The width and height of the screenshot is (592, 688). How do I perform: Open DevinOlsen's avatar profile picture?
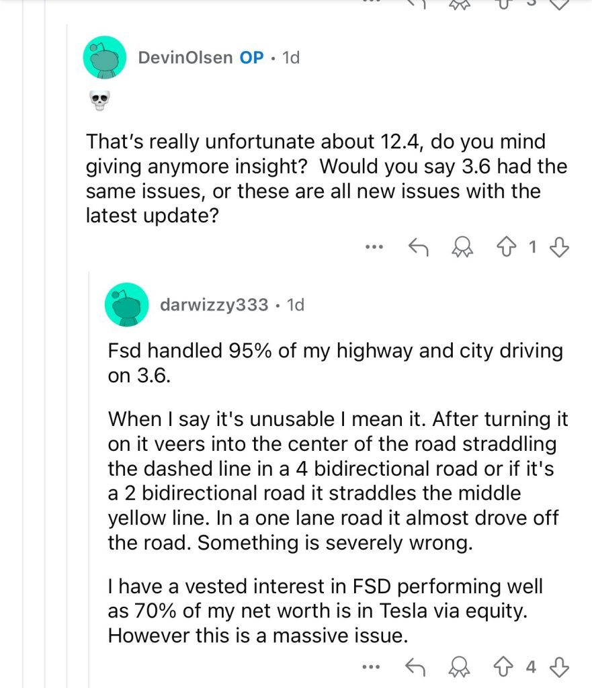click(x=104, y=58)
